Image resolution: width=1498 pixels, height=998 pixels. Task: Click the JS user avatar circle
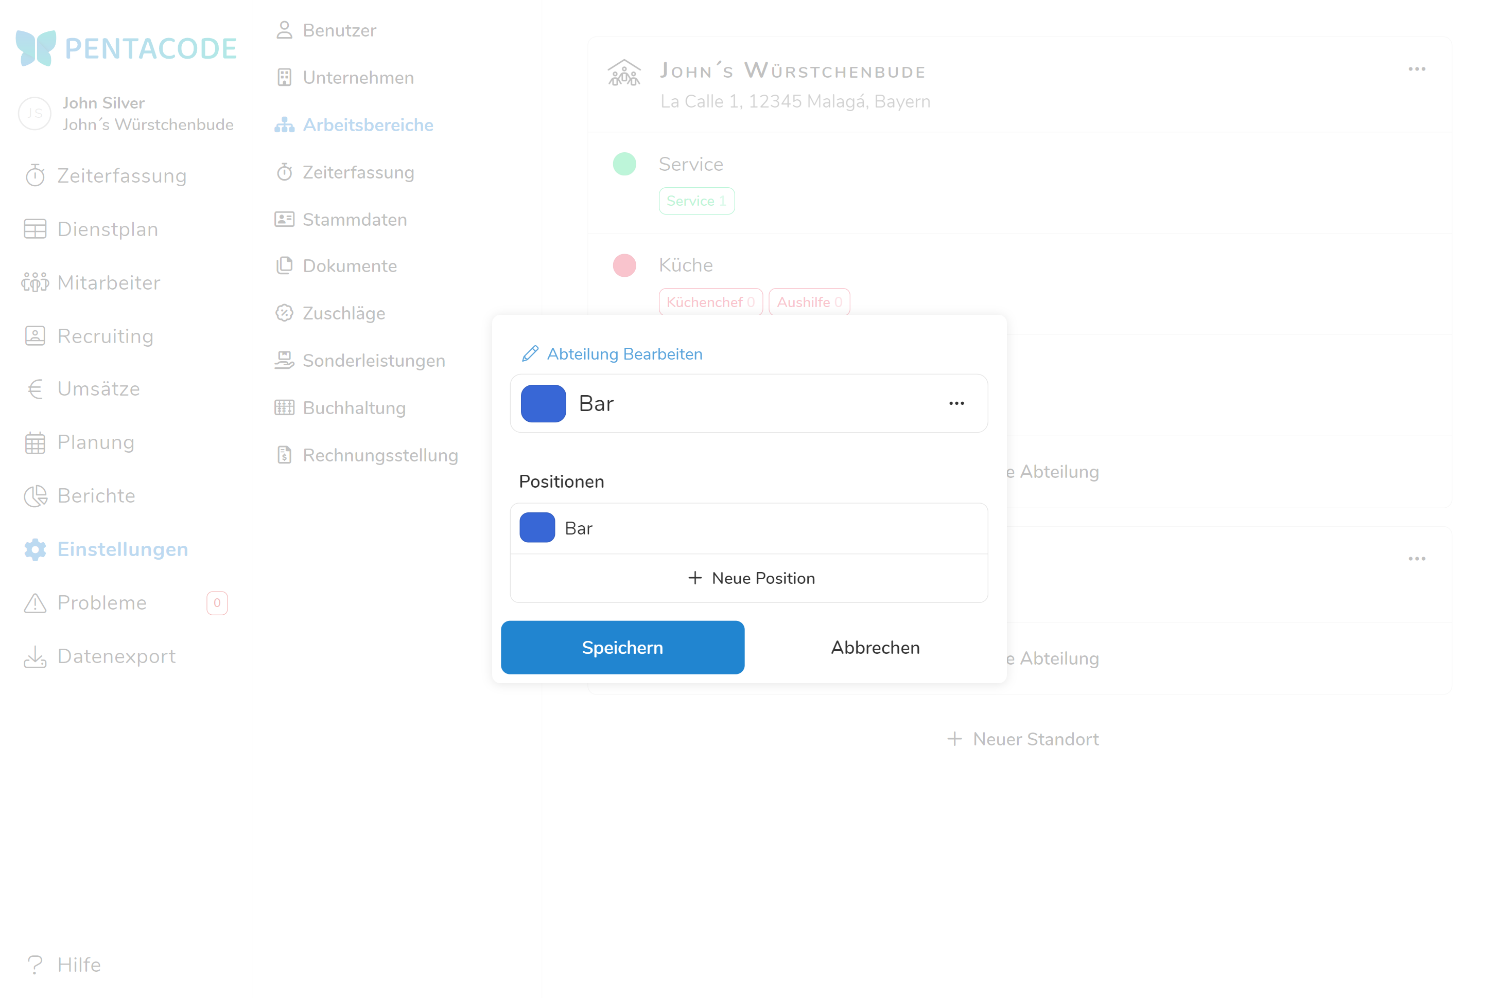(x=34, y=114)
